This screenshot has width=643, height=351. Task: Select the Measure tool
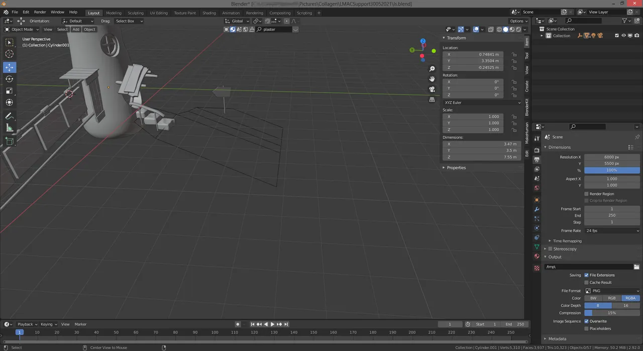(10, 128)
